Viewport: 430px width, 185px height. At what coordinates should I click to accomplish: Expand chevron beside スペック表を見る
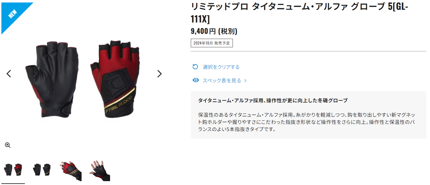pos(245,81)
